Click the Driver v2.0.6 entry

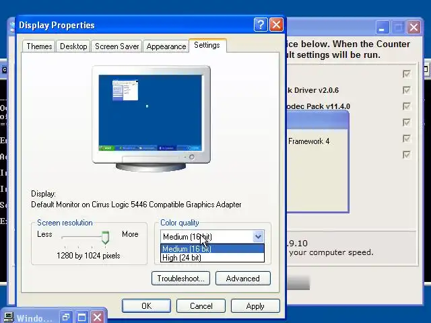point(312,90)
